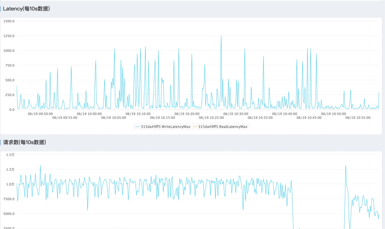
Task: Click the 06/19 10:55:00 axis label
Action: pos(358,118)
